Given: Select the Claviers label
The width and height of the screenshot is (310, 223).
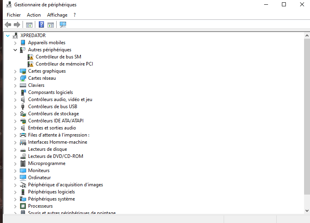Looking at the screenshot, I should click(x=36, y=85).
